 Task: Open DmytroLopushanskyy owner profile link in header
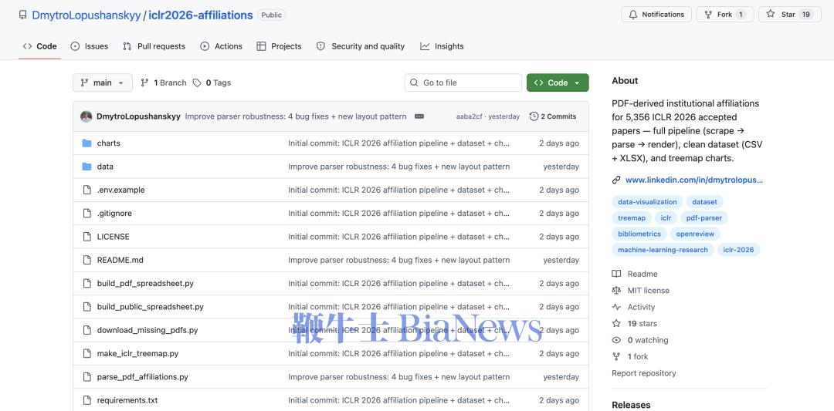coord(86,15)
